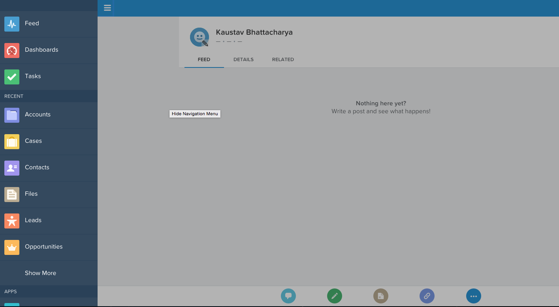Select the Dashboards icon
Image resolution: width=559 pixels, height=307 pixels.
[x=12, y=50]
